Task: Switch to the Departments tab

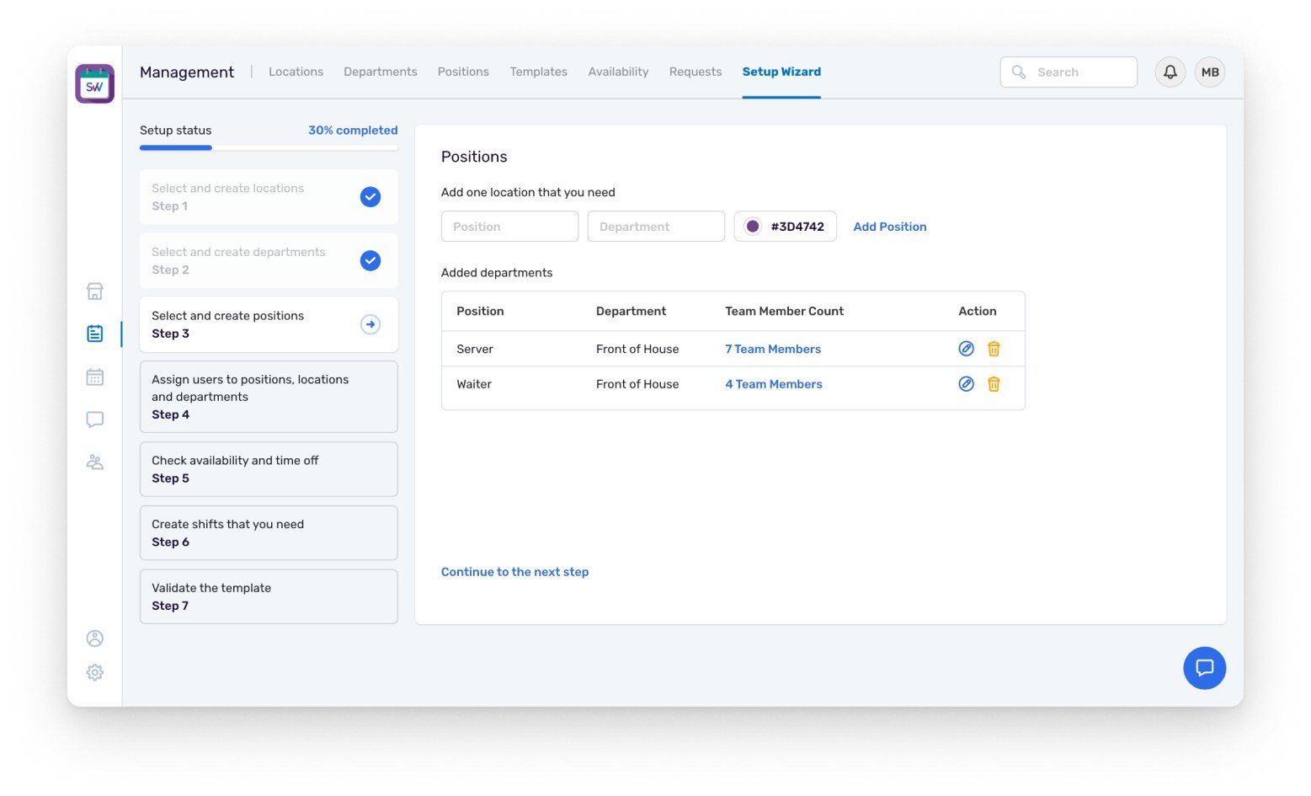Action: click(381, 72)
